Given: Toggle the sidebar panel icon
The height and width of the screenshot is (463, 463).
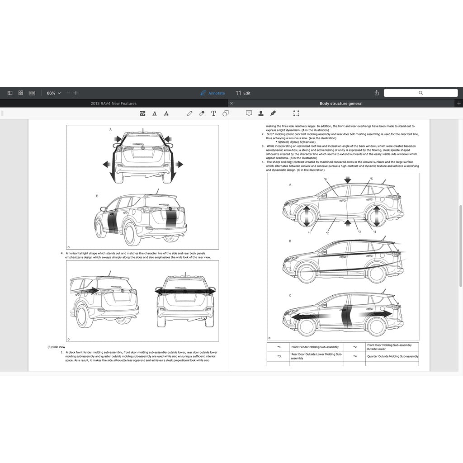Looking at the screenshot, I should (x=10, y=93).
